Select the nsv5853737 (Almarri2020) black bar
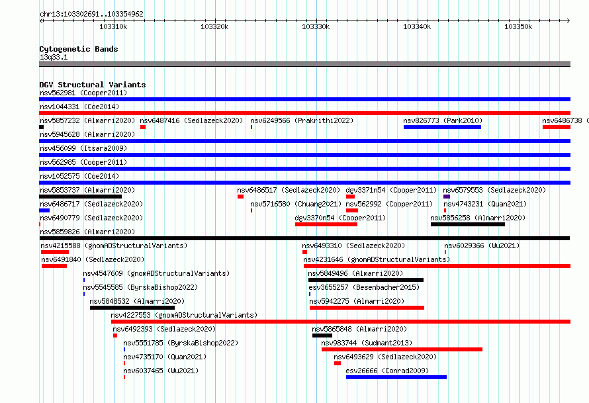This screenshot has width=589, height=403. (80, 197)
